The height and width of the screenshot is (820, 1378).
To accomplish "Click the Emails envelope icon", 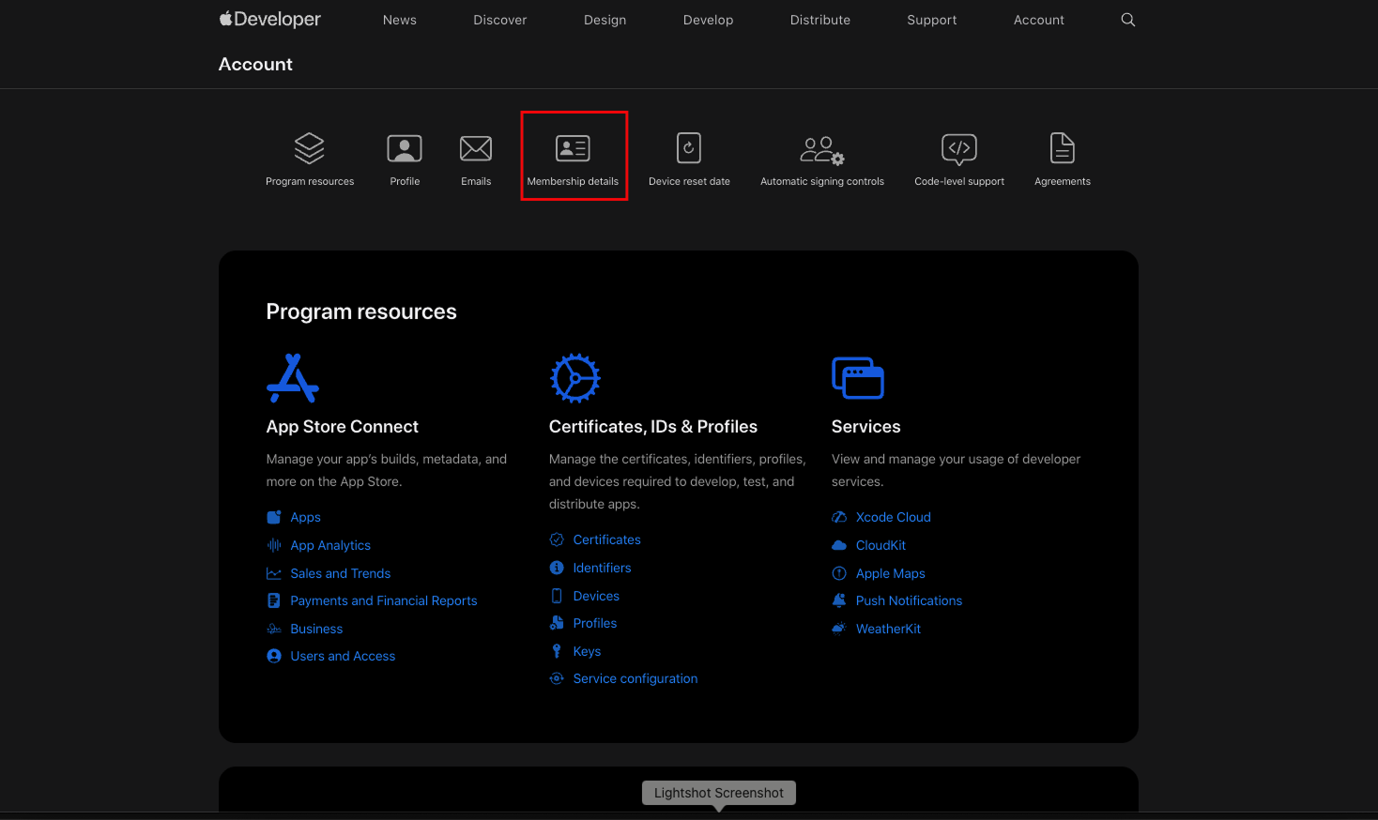I will coord(476,148).
